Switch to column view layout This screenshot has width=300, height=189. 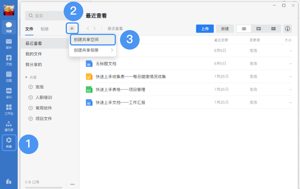[258, 28]
